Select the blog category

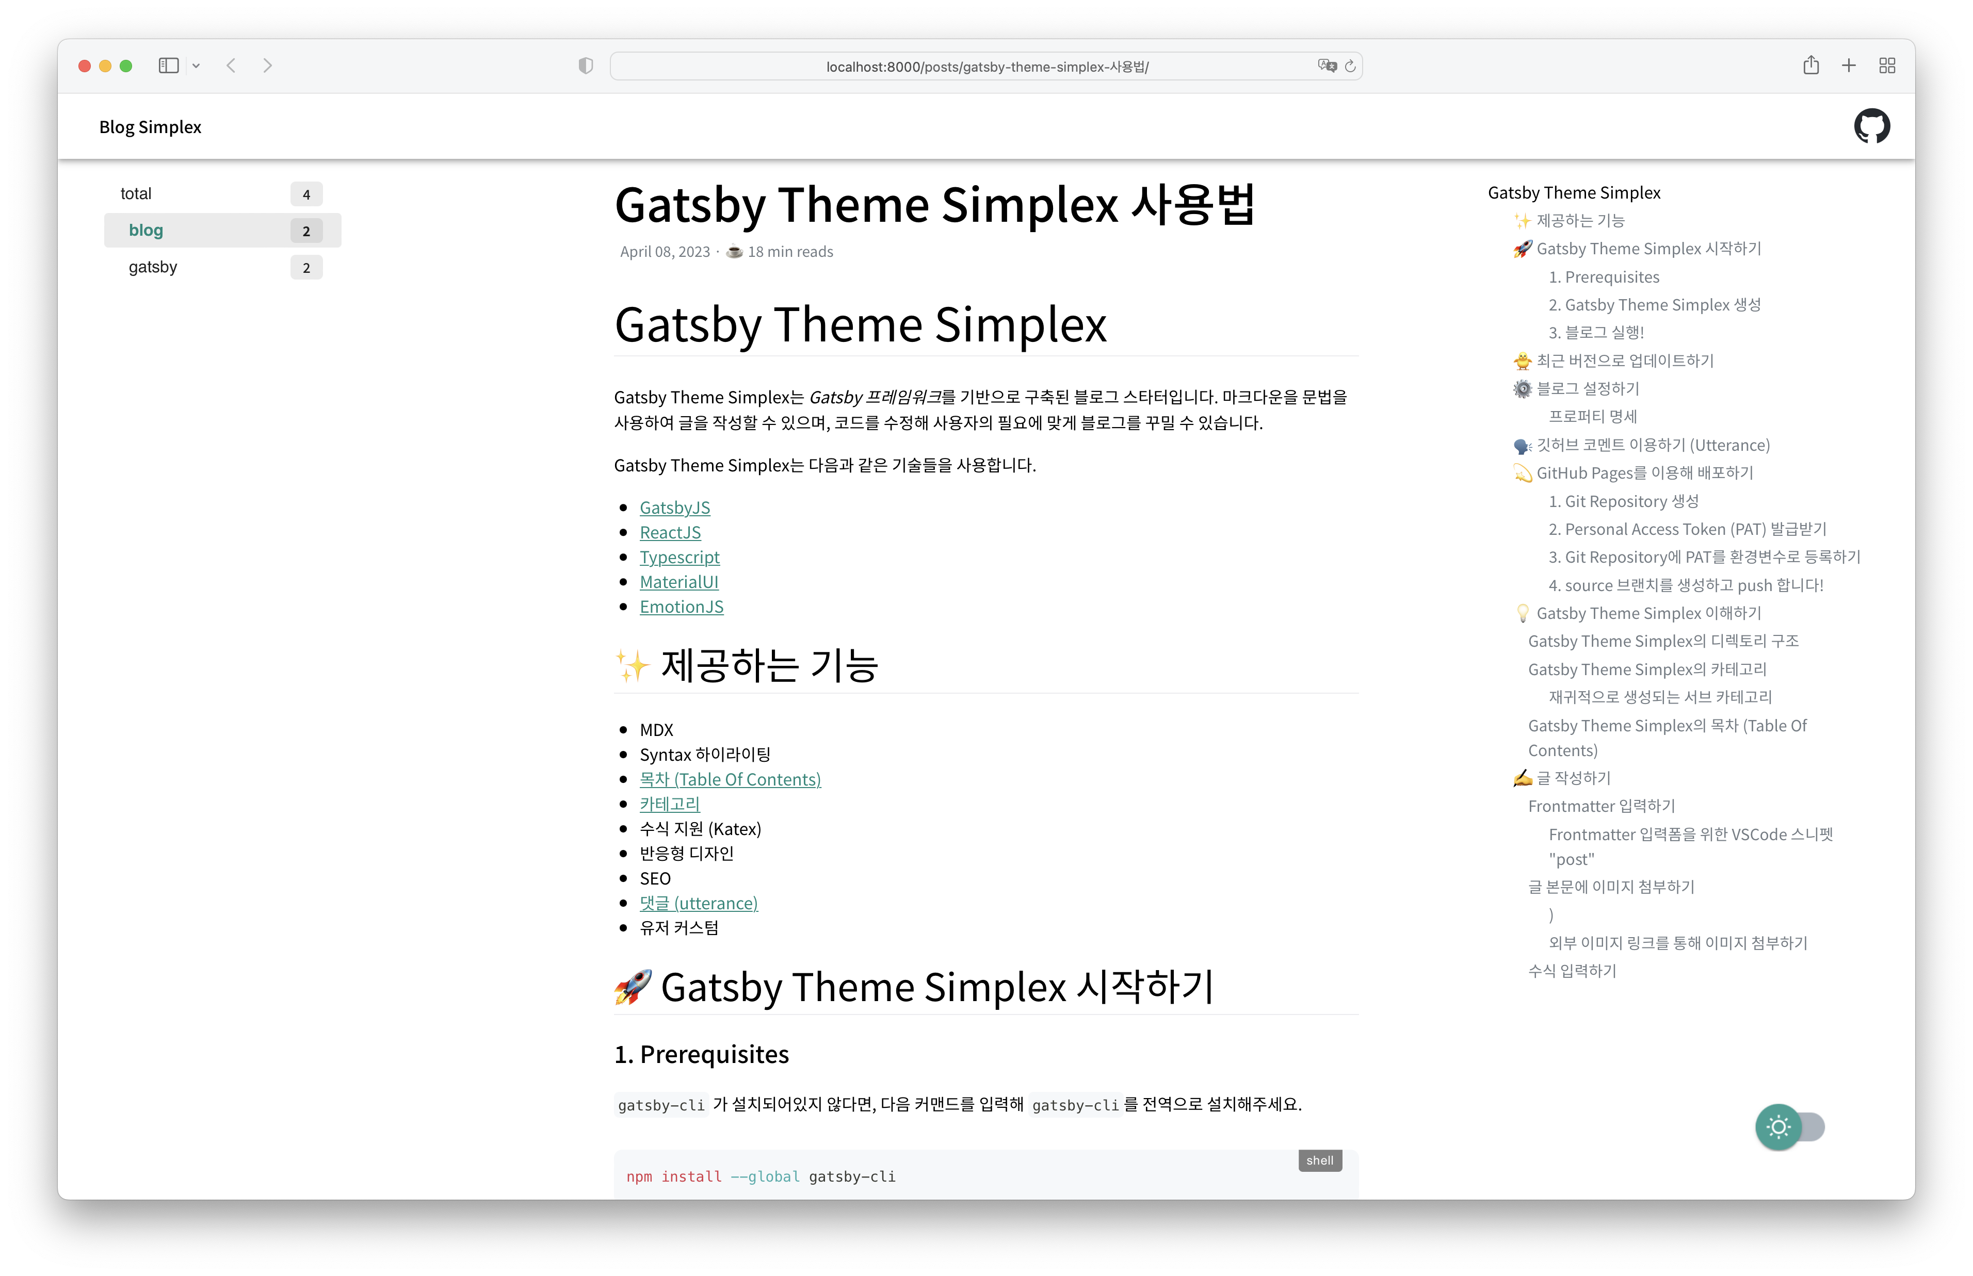pyautogui.click(x=147, y=231)
